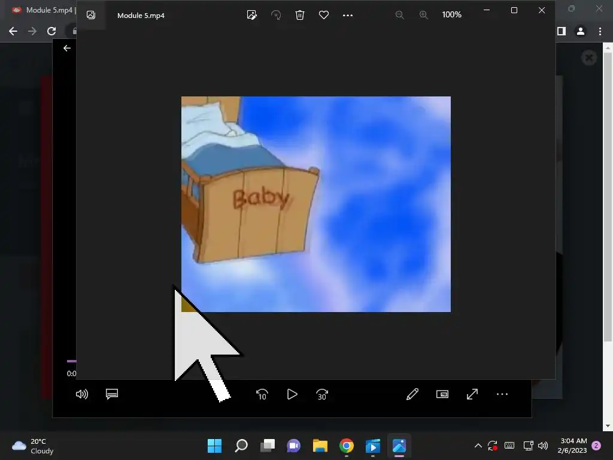
Task: Zoom out with the minus magnifier
Action: pos(399,15)
